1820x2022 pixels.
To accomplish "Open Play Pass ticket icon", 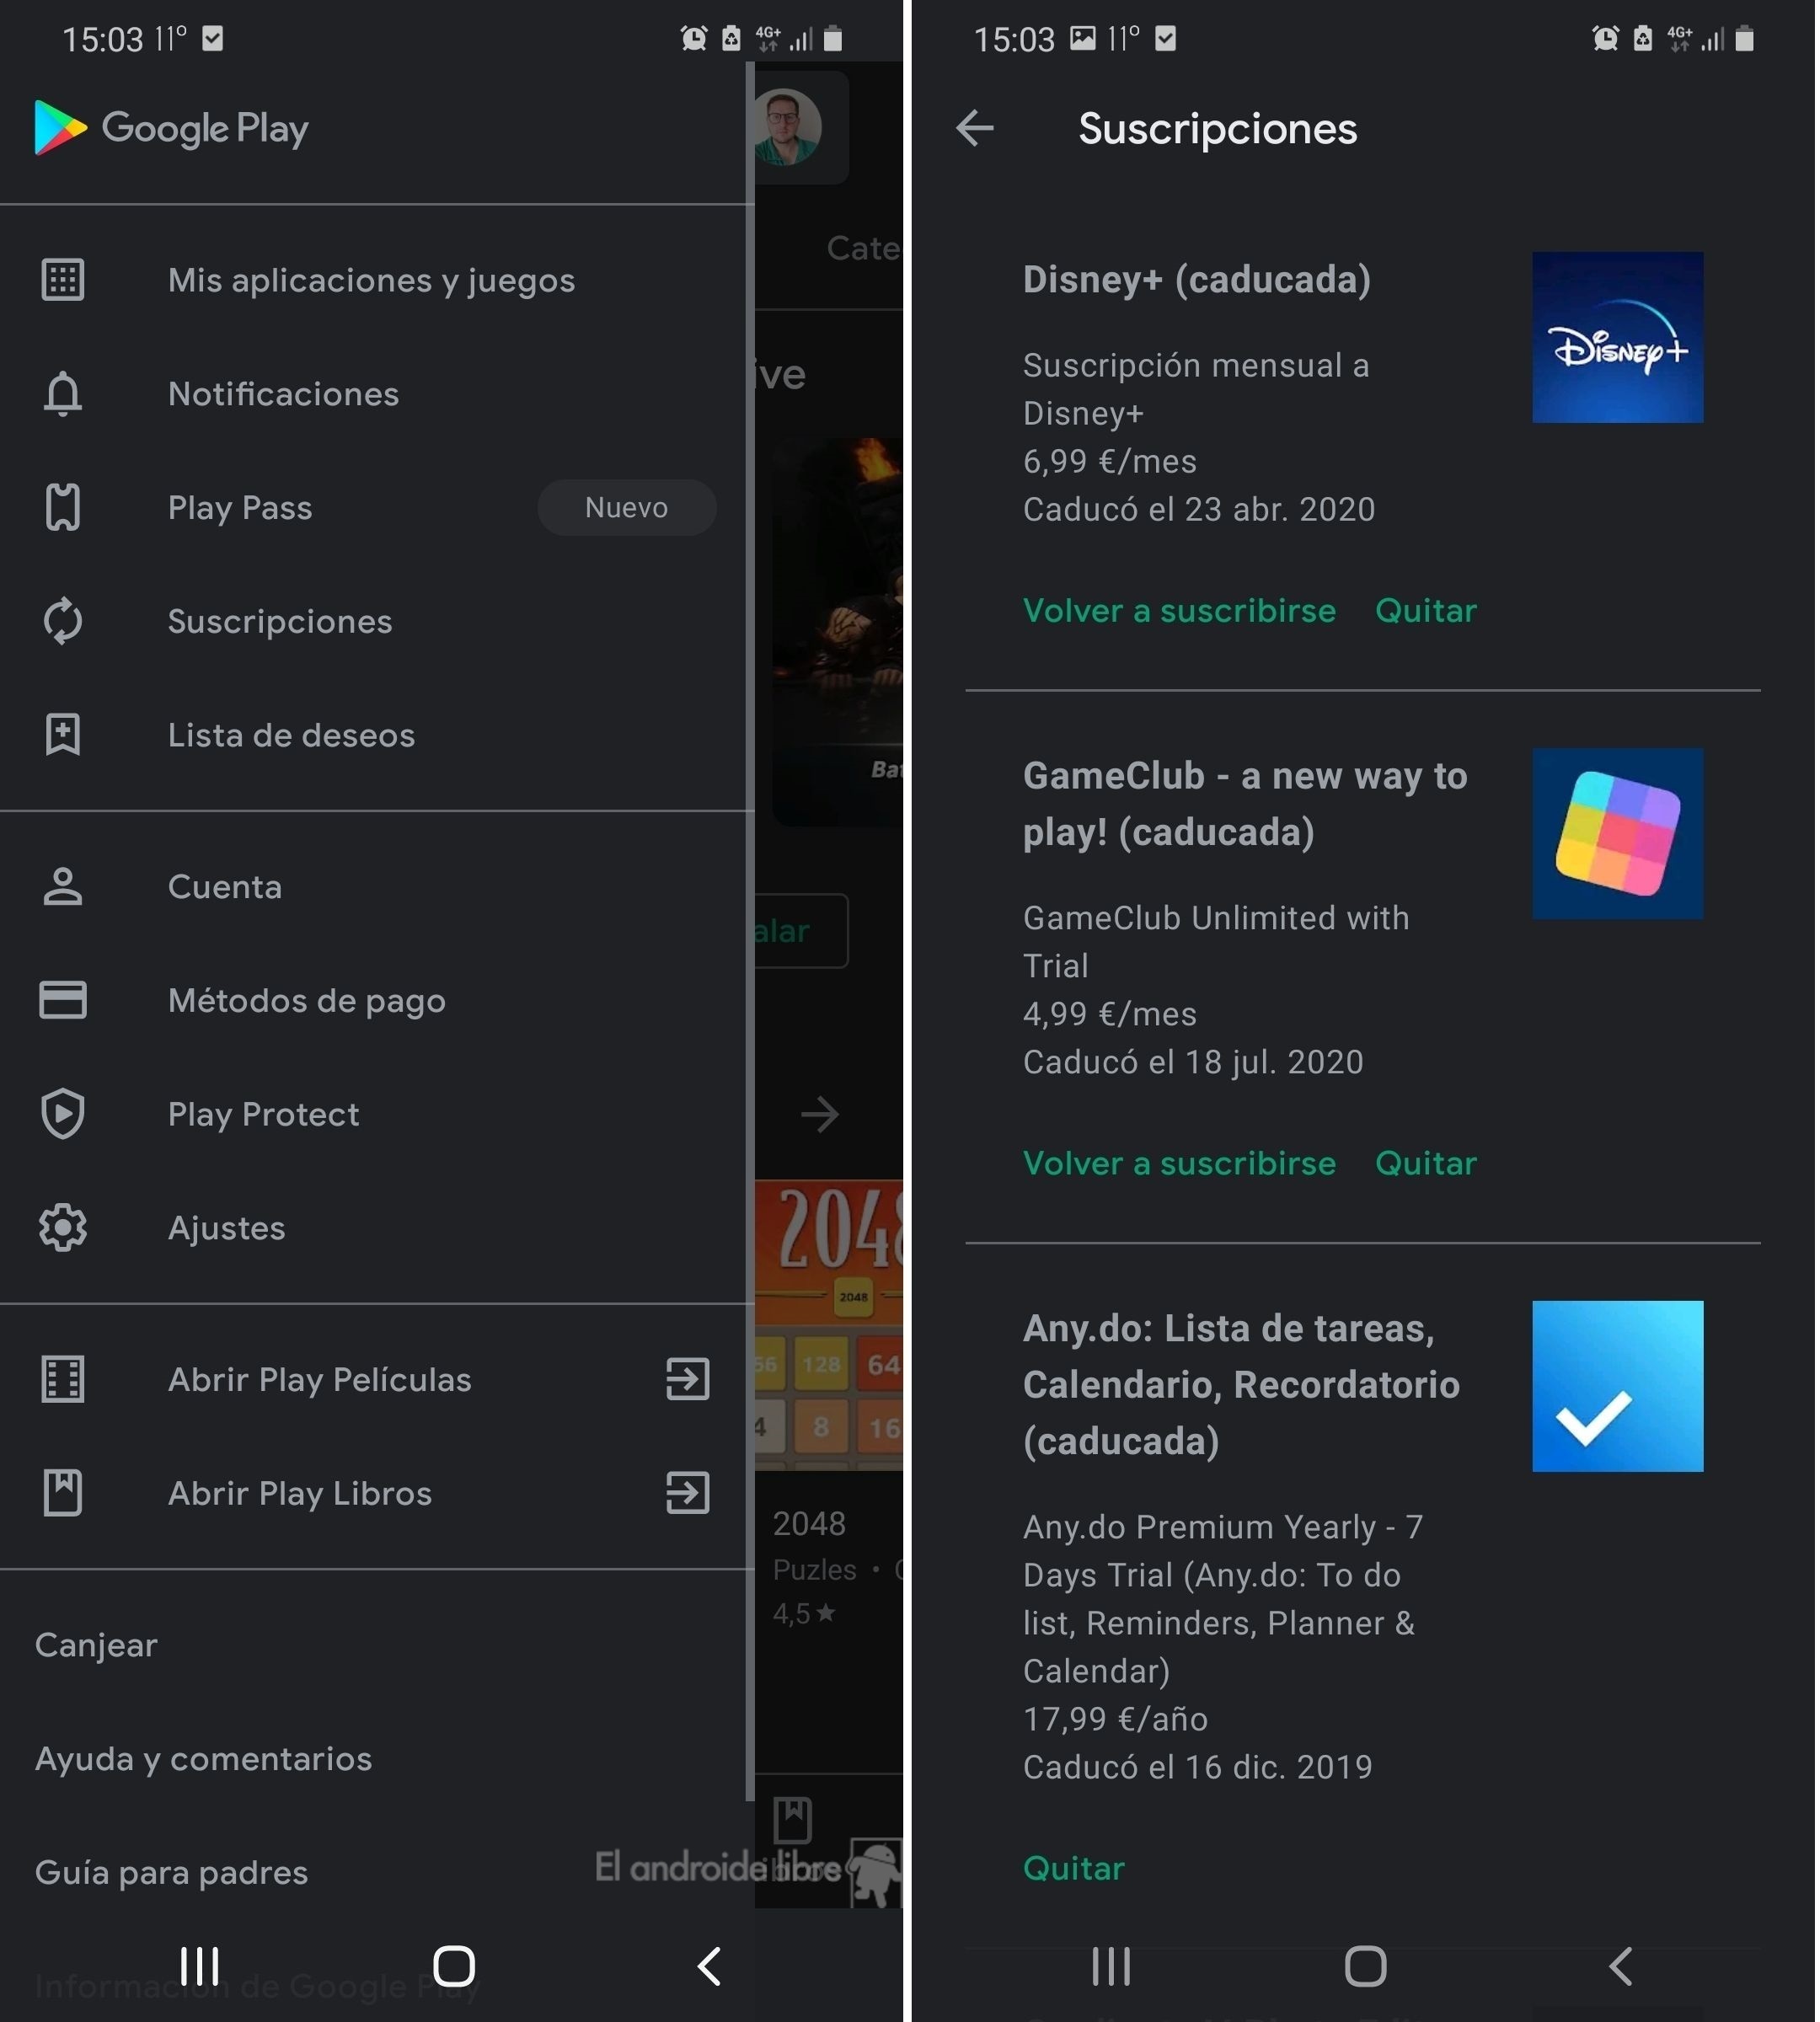I will (x=63, y=507).
